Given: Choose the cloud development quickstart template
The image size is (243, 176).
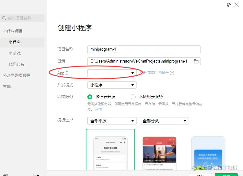Looking at the screenshot, I should click(x=110, y=150).
